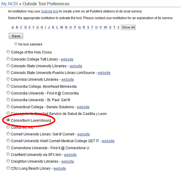Choose College of the Holy Cross option
Image resolution: width=181 pixels, height=175 pixels.
click(8, 52)
